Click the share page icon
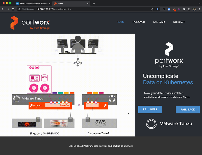The height and width of the screenshot is (155, 202). 153,9
